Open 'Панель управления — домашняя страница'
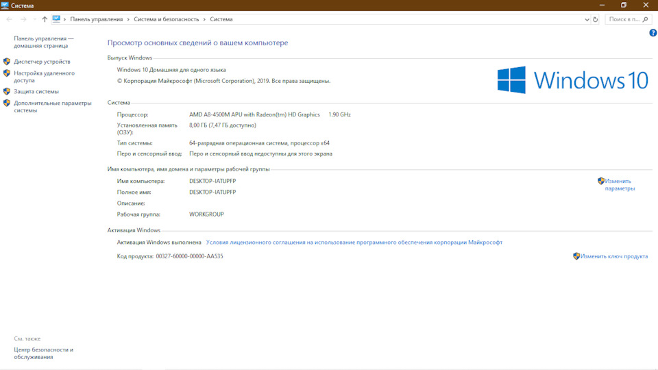Screen dimensions: 658x370 click(44, 42)
